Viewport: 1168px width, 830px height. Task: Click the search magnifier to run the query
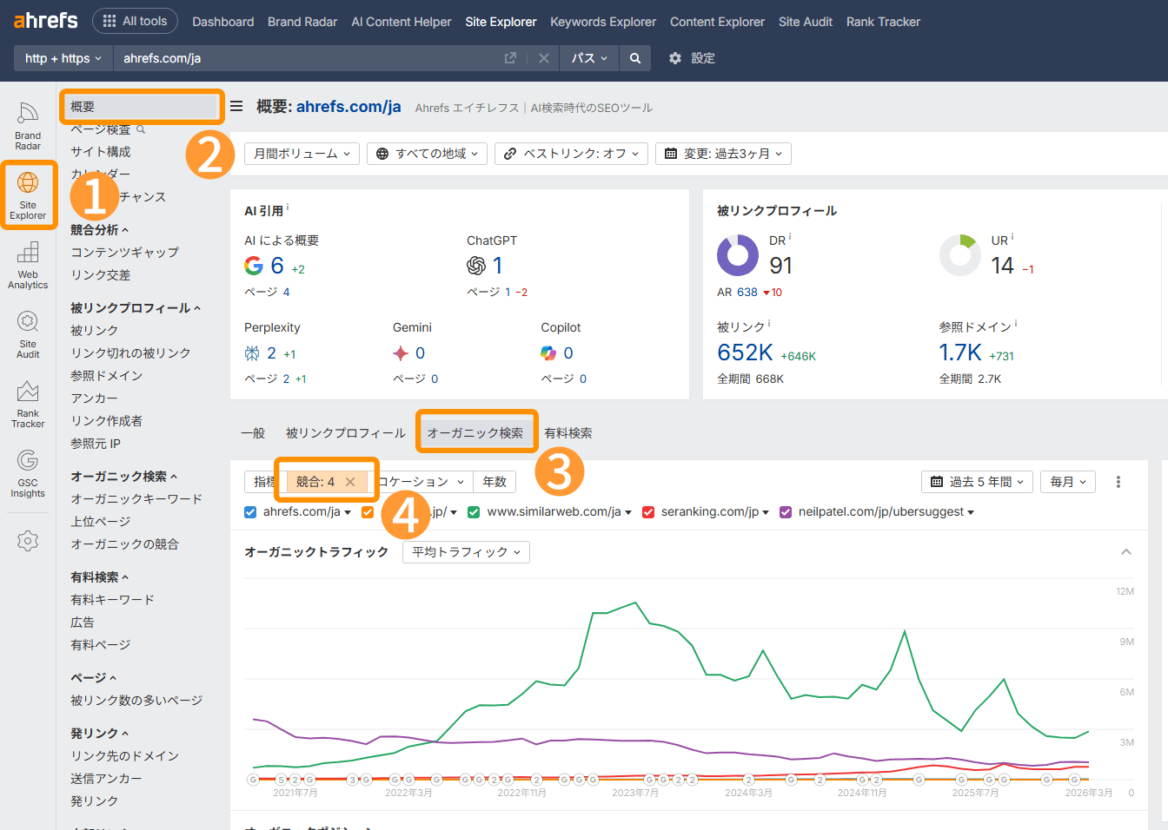click(634, 57)
